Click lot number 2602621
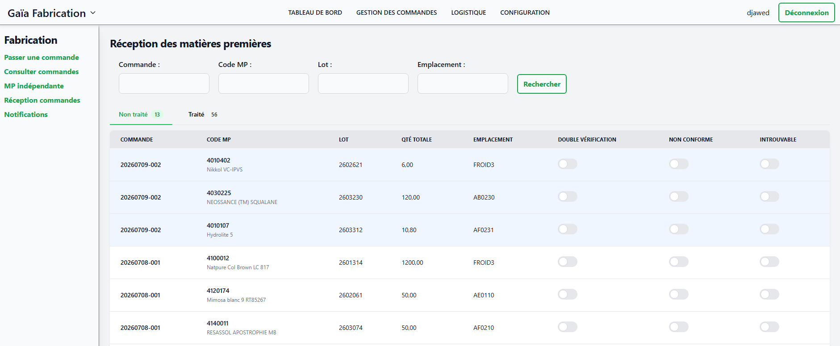 pos(351,165)
